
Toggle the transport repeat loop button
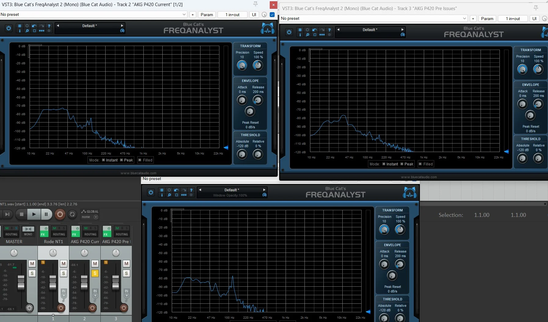click(72, 214)
